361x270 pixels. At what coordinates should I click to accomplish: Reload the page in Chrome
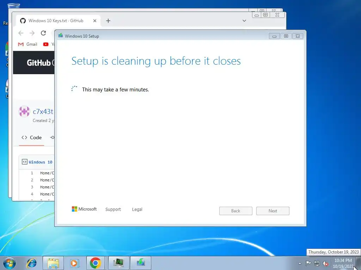[x=43, y=33]
